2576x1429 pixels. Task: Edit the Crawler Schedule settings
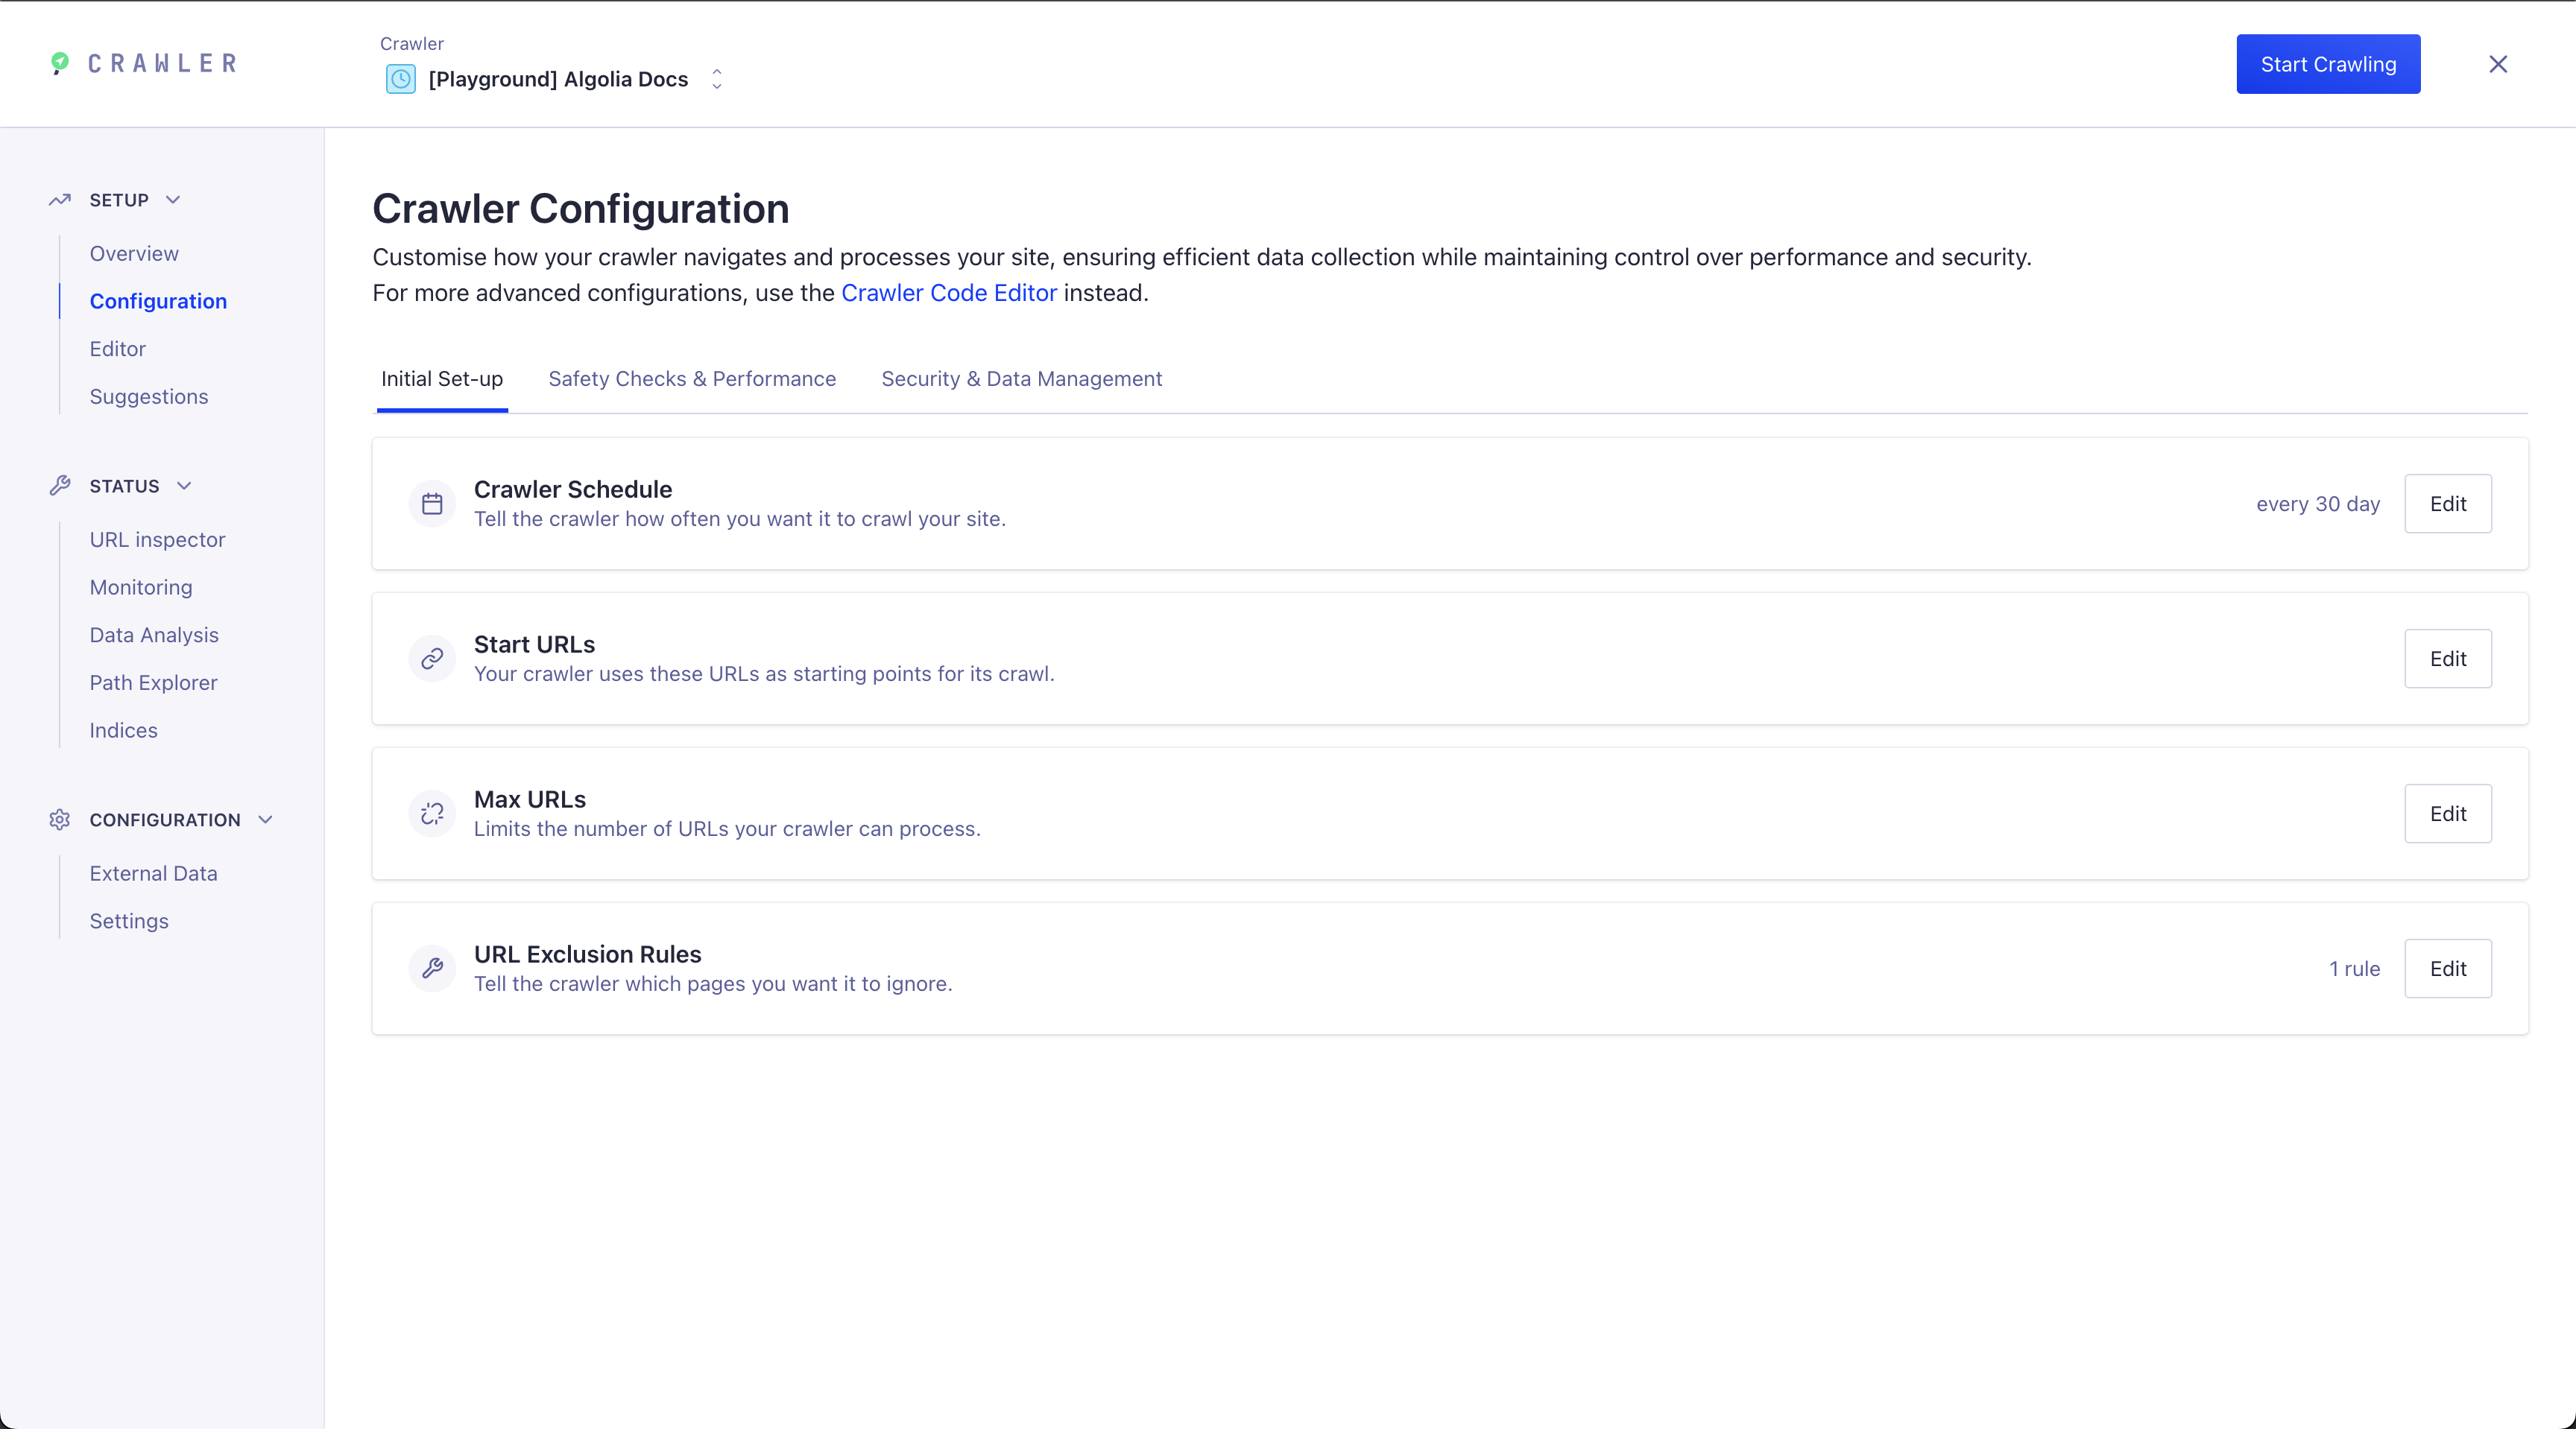pyautogui.click(x=2447, y=504)
